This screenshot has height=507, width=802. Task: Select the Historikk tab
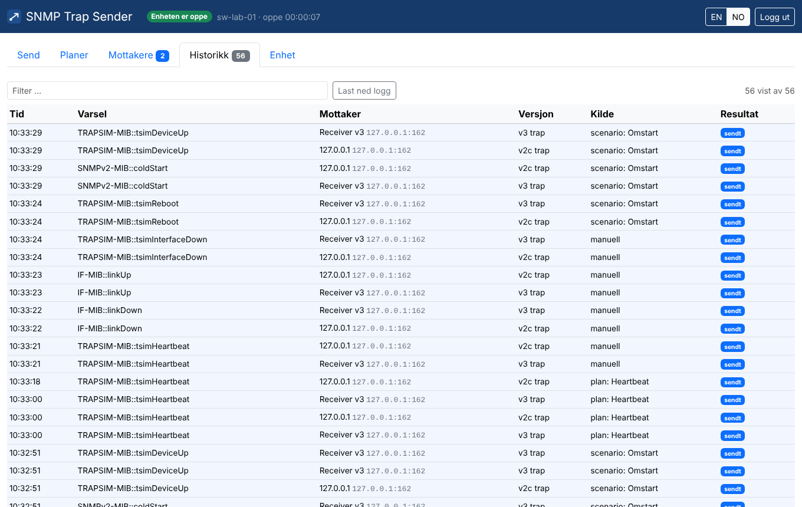pyautogui.click(x=219, y=55)
